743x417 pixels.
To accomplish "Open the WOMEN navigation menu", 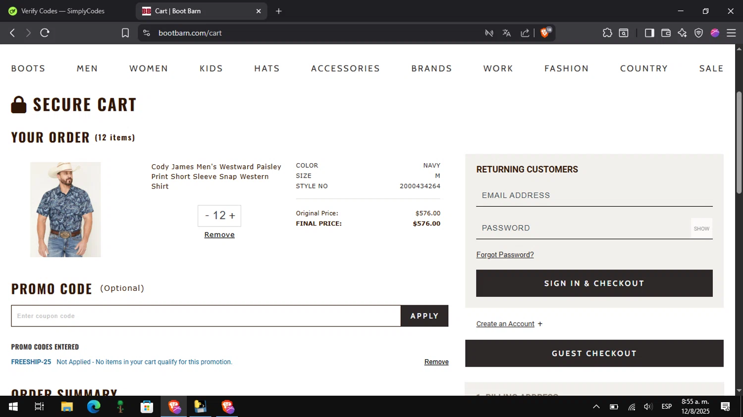I will pos(149,68).
